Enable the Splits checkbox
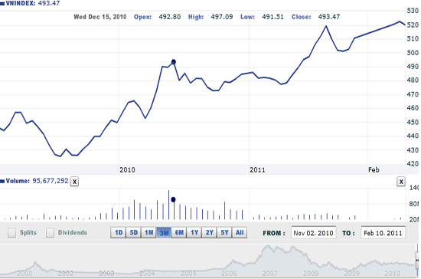 pyautogui.click(x=11, y=233)
